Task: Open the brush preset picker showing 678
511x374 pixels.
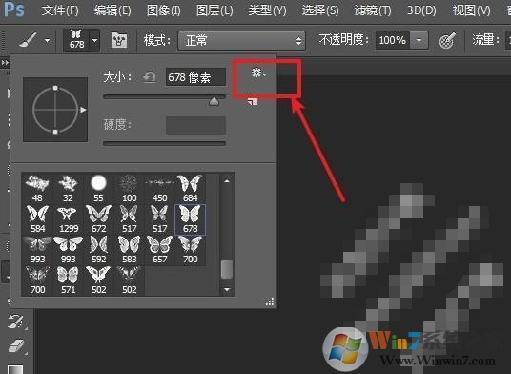Action: pos(81,40)
